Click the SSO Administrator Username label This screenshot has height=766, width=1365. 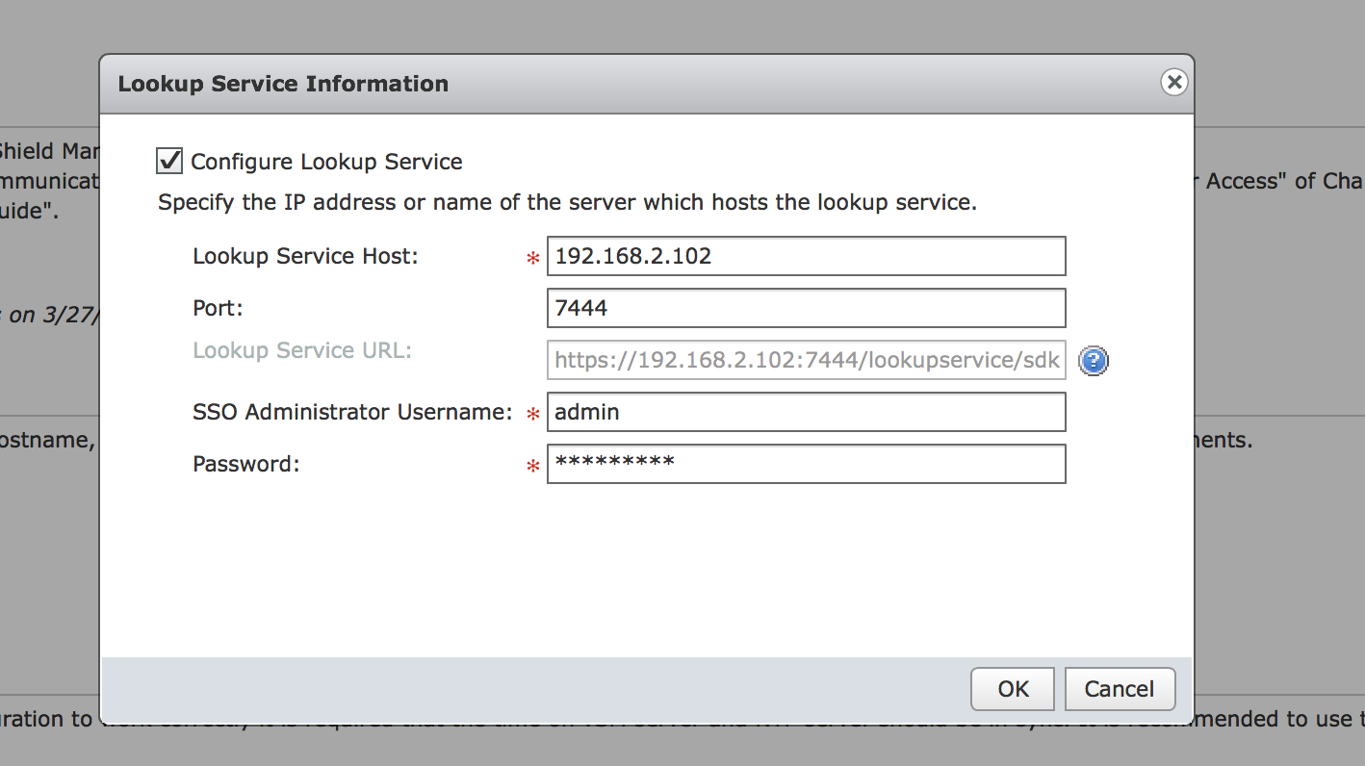pos(352,413)
